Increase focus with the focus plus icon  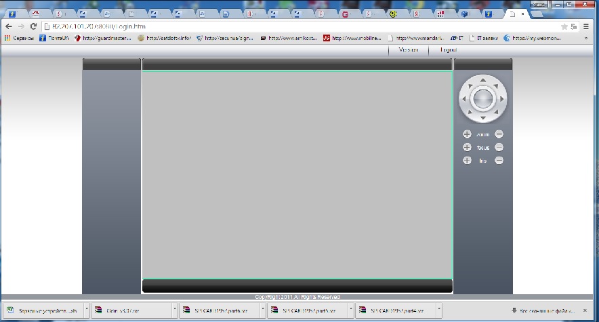tap(467, 147)
